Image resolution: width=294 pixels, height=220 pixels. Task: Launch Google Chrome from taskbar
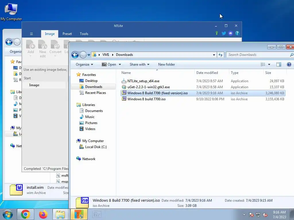click(x=26, y=214)
